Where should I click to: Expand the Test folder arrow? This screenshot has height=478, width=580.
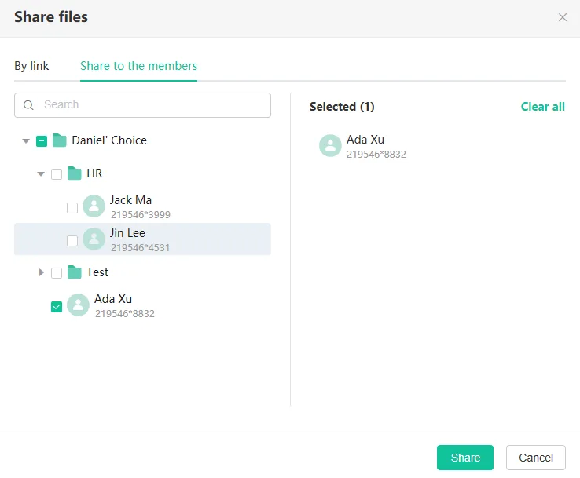(41, 272)
